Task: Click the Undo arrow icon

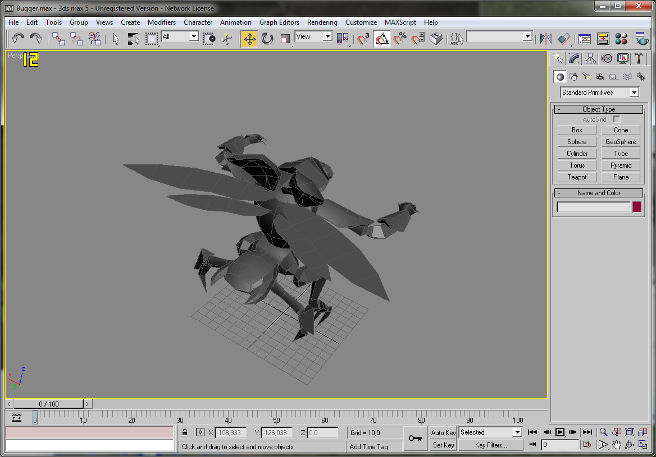Action: point(18,39)
